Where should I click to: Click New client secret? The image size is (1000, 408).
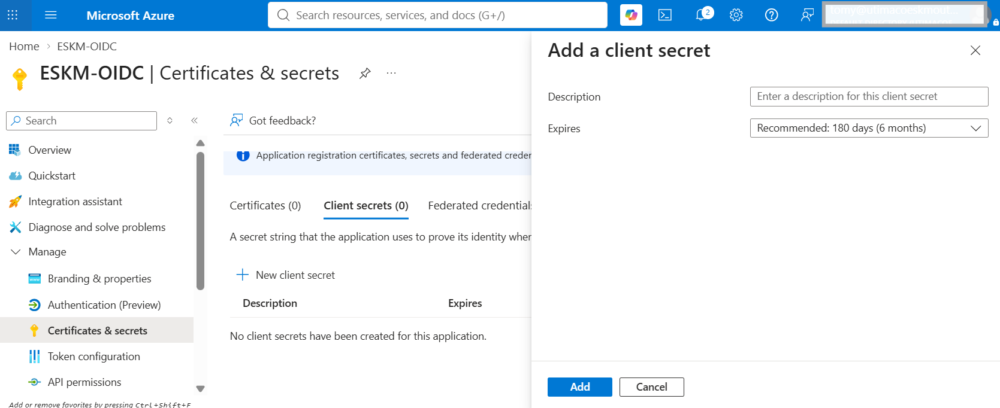point(286,275)
